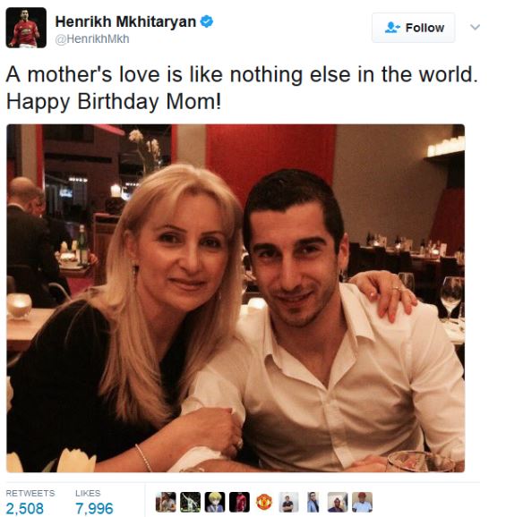Screen dimensions: 506x517
Task: Open liker avatar just left of the red-cap one
Action: point(338,502)
